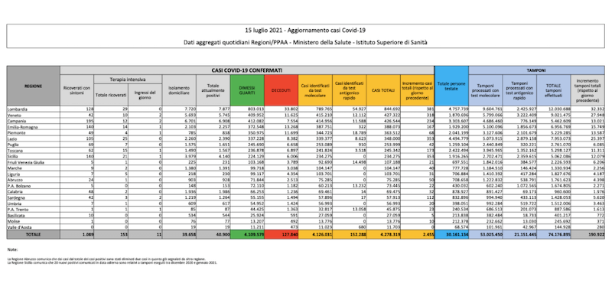Click the Totale attualmente positivi header
Image resolution: width=612 pixels, height=306 pixels.
tap(215, 90)
